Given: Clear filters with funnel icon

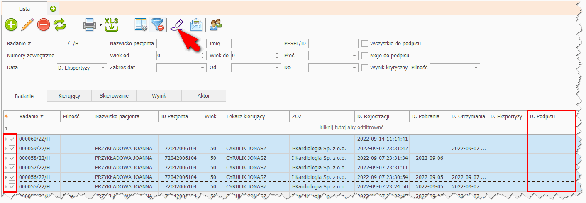Looking at the screenshot, I should (157, 25).
